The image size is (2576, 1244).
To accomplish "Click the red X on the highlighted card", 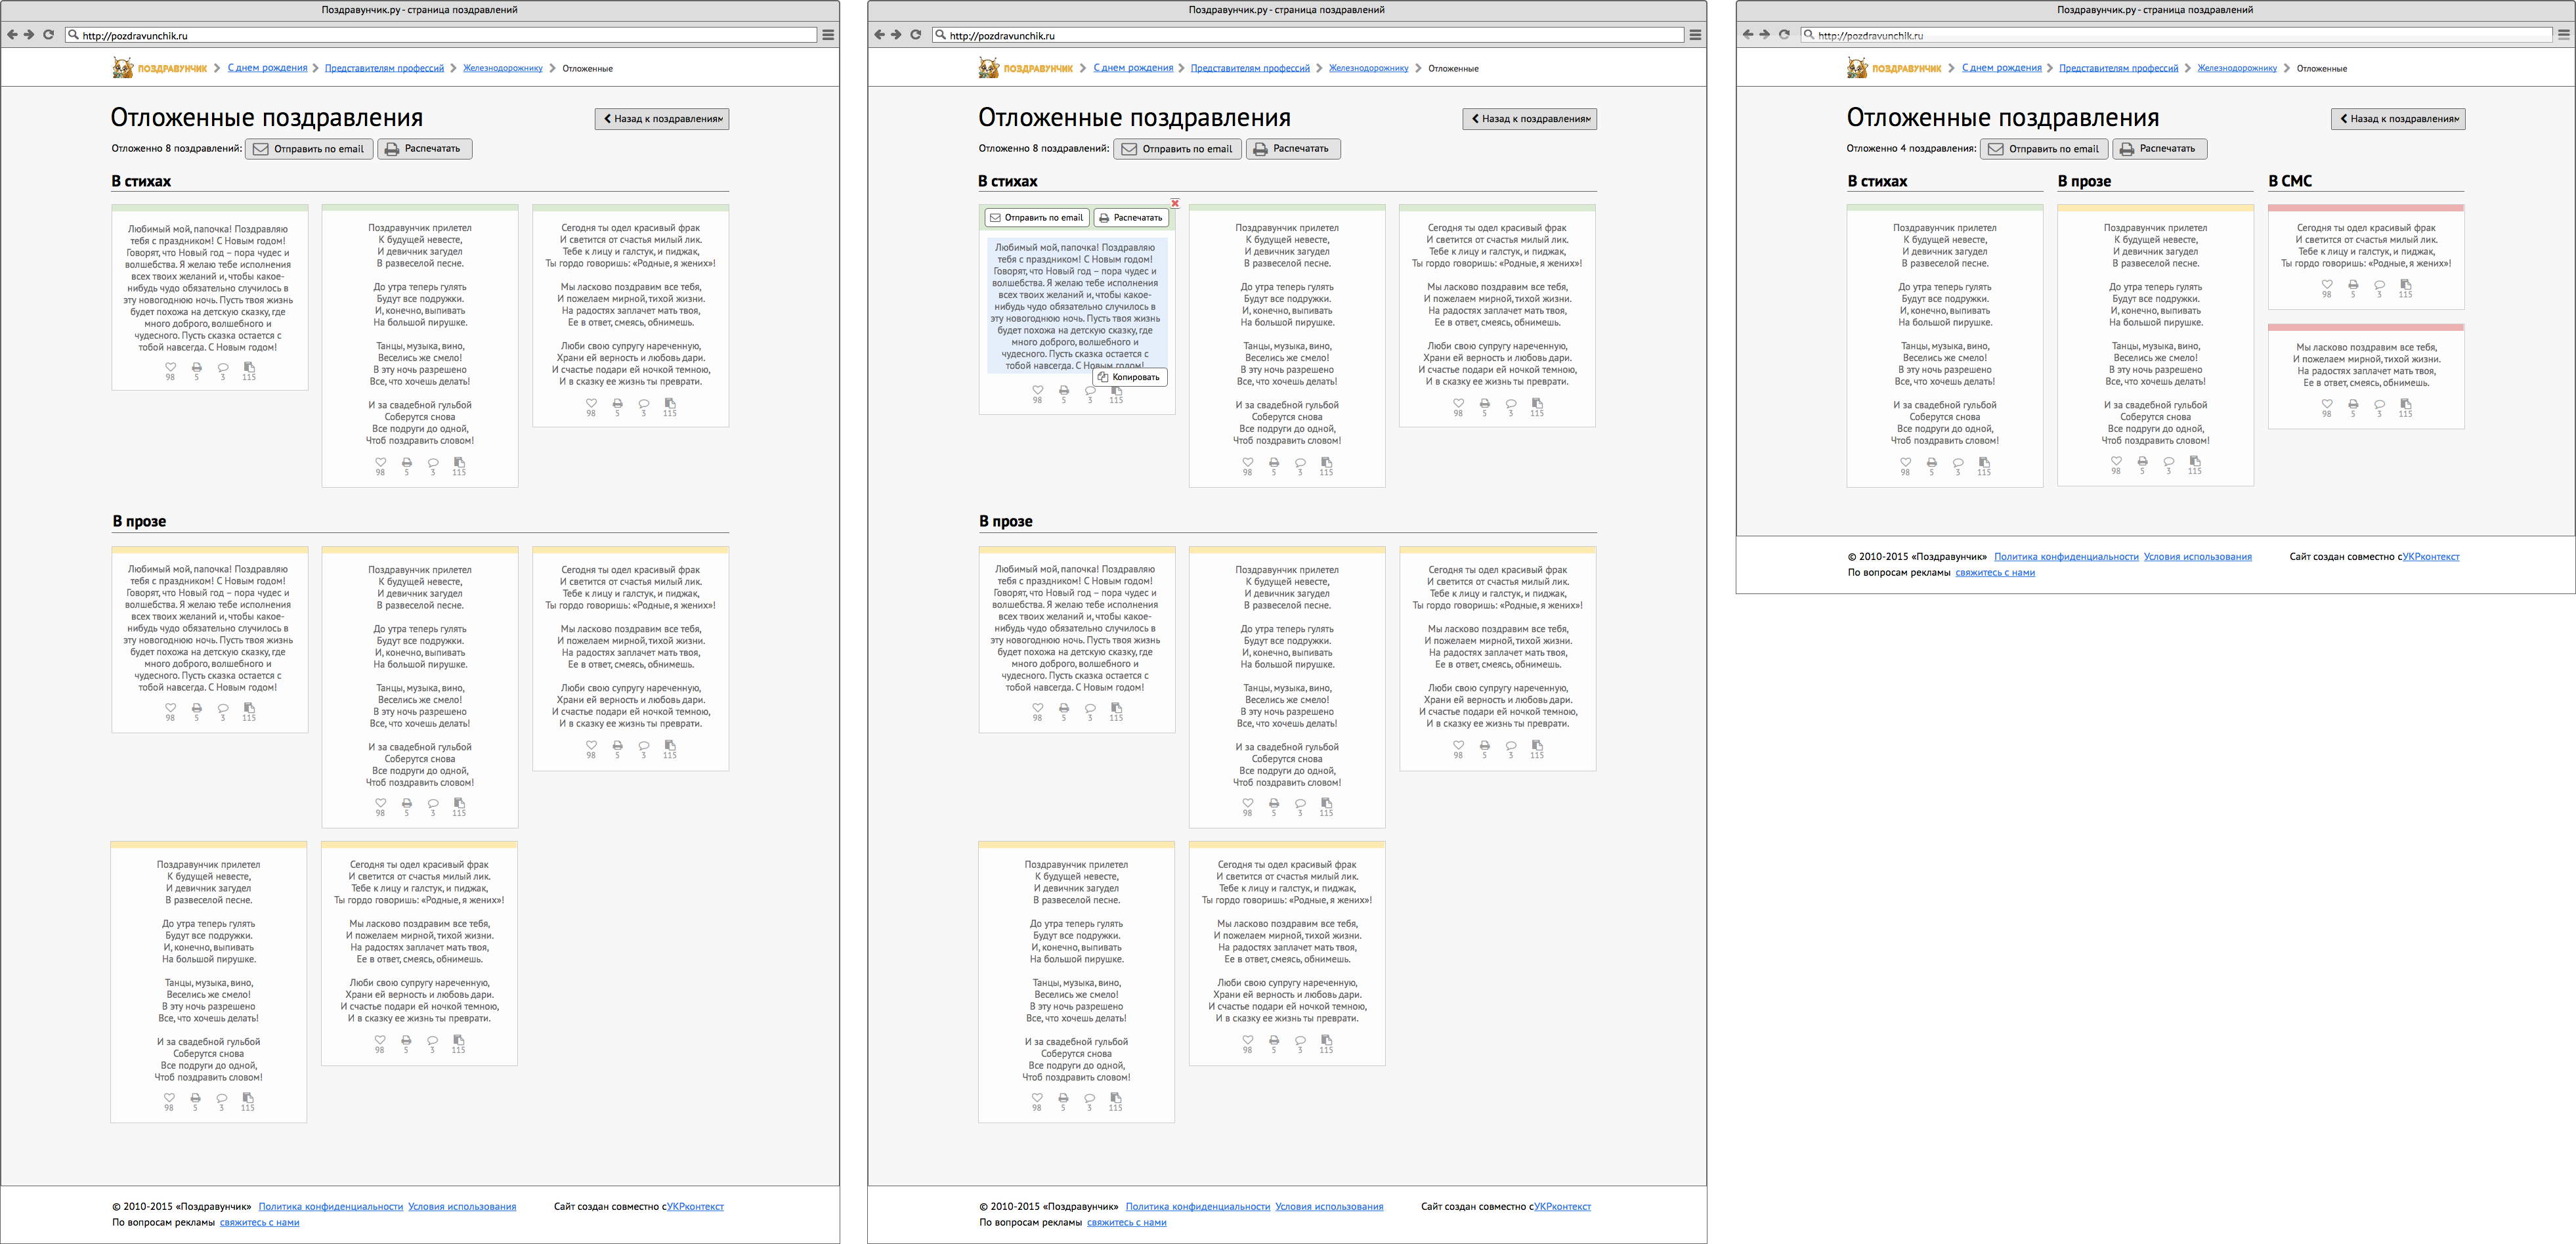I will pos(1175,203).
